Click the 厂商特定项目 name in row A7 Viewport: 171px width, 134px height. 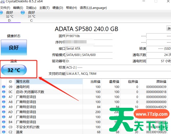coord(26,97)
